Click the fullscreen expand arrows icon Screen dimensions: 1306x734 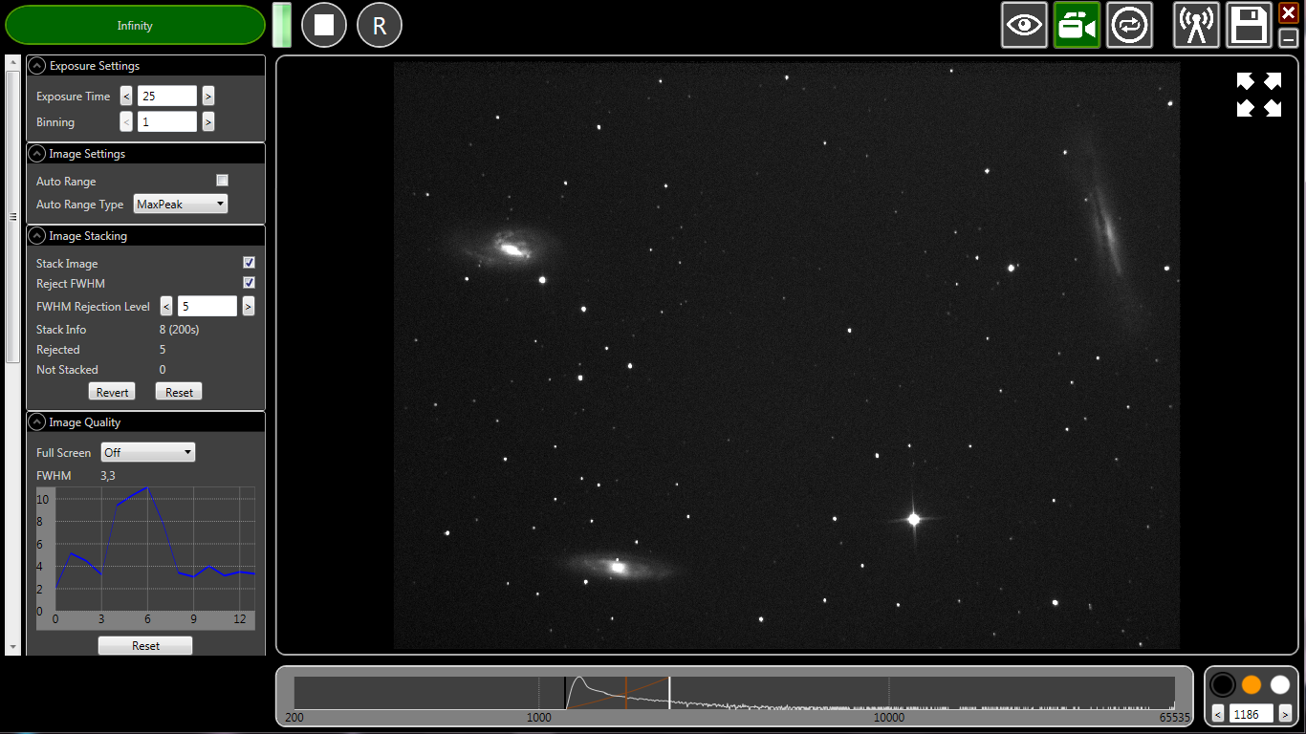point(1258,95)
